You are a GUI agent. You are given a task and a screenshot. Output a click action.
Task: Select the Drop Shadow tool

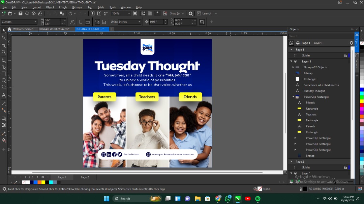pyautogui.click(x=4, y=119)
